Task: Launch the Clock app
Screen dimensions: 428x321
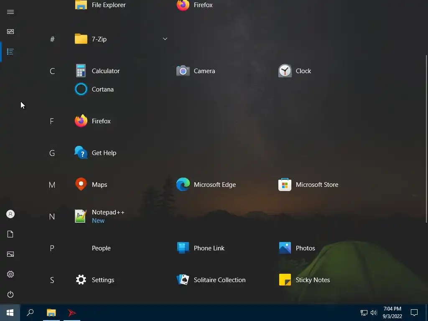Action: [295, 71]
